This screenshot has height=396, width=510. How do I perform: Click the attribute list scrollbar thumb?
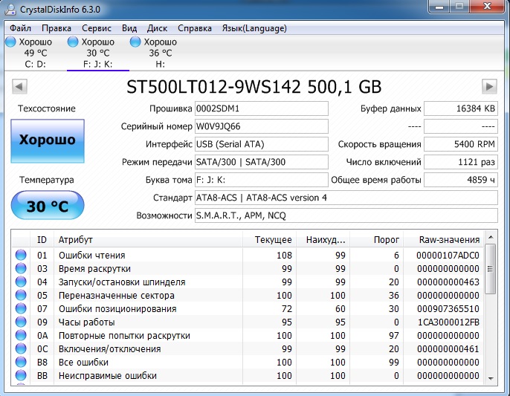tap(490, 269)
